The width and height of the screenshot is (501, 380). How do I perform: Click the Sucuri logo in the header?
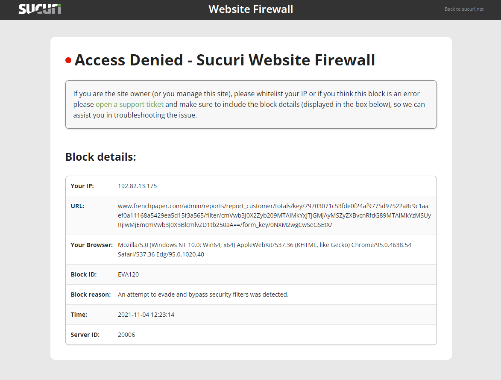(39, 9)
